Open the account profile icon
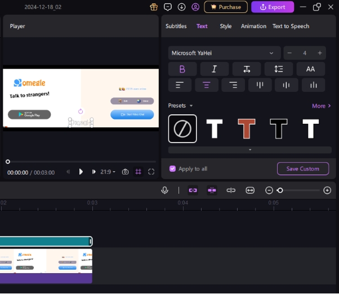 coord(195,7)
